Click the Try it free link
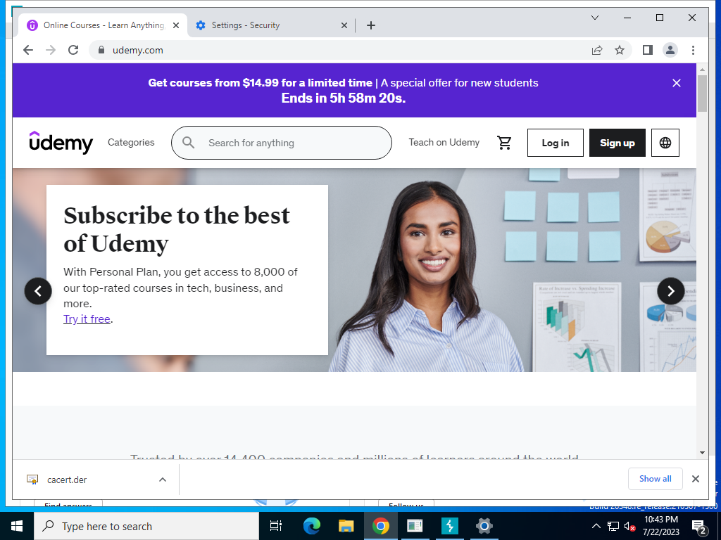The width and height of the screenshot is (721, 540). click(87, 319)
